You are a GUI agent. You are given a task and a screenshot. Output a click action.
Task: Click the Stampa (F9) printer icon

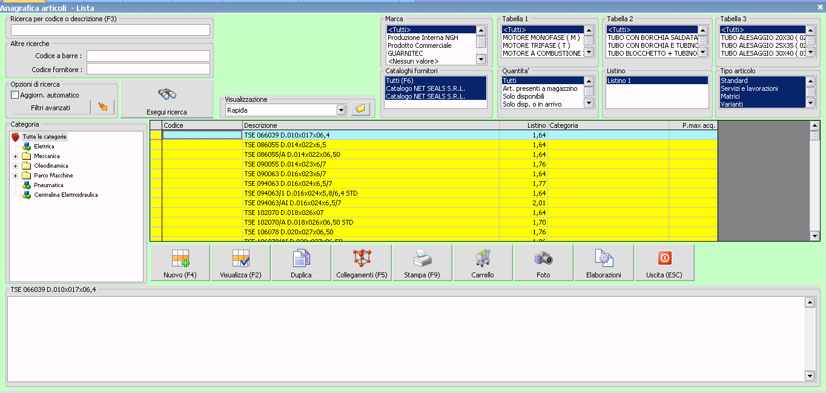click(422, 259)
